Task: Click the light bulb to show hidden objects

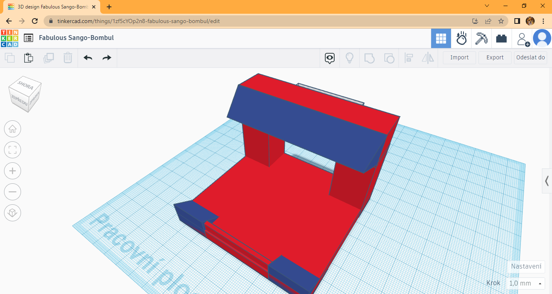Action: (x=349, y=58)
